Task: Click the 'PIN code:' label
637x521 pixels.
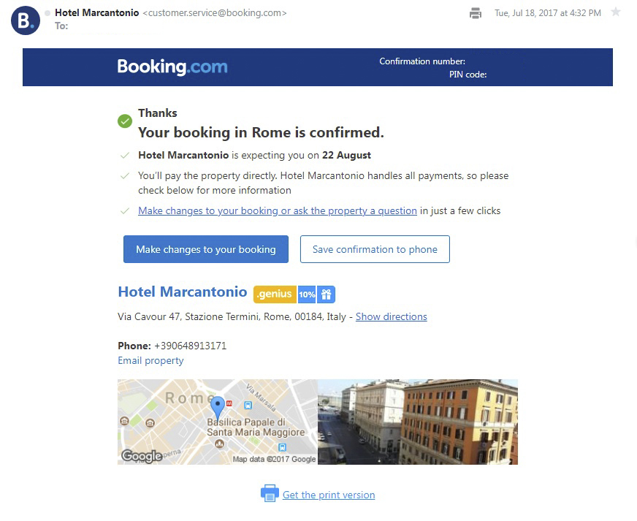Action: click(468, 75)
